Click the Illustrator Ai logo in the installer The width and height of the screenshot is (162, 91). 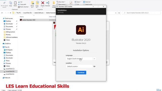(x=81, y=30)
